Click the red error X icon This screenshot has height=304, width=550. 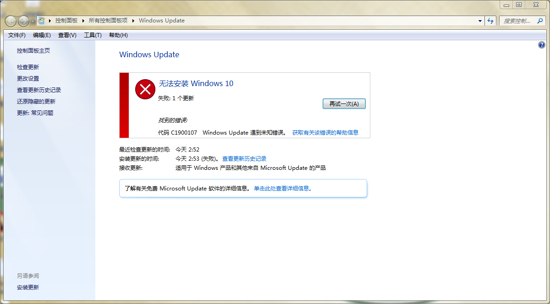click(145, 89)
